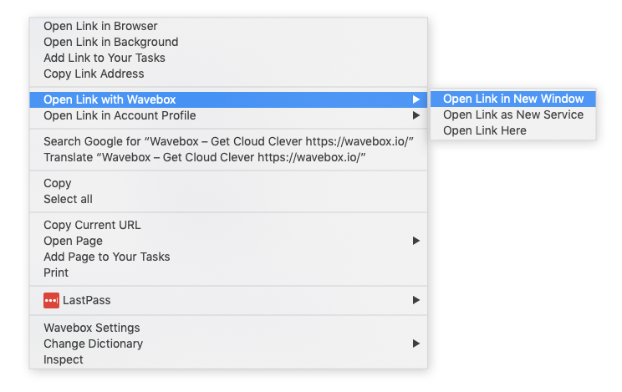
Task: Expand the Open Page submenu arrow
Action: pos(416,241)
